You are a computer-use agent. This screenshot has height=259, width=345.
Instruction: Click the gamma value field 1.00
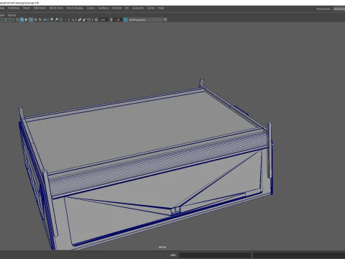(x=117, y=19)
